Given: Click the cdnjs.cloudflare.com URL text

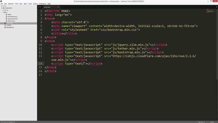Looking at the screenshot, I should coord(154,56).
